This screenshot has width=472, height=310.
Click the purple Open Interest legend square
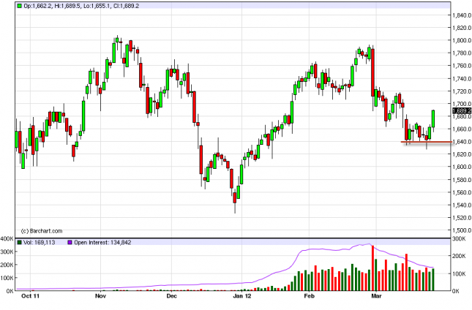point(71,242)
